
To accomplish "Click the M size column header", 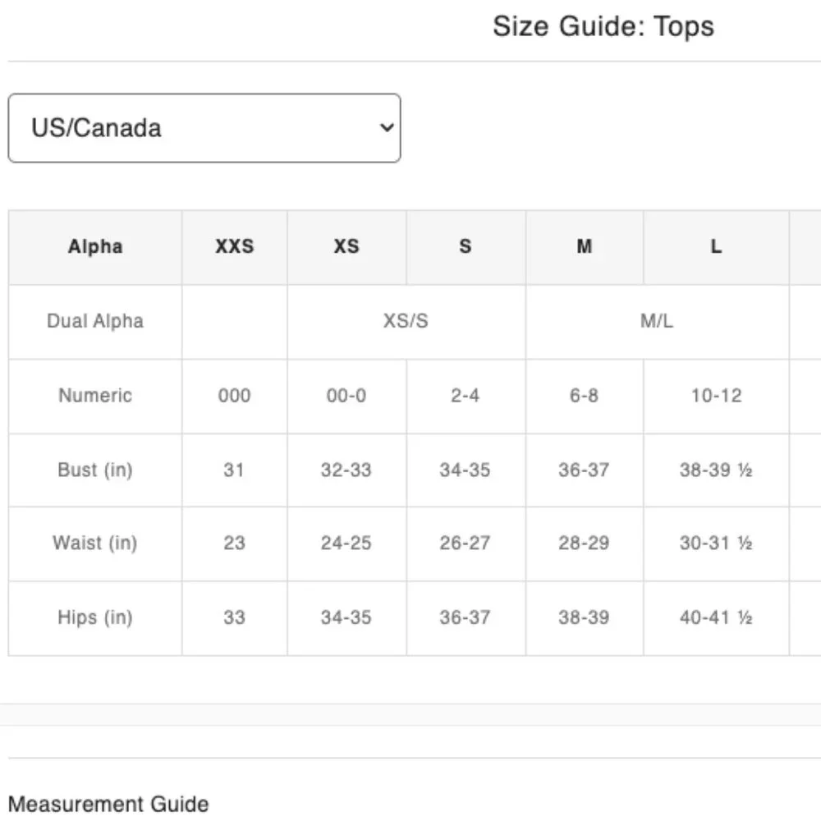I will point(584,246).
